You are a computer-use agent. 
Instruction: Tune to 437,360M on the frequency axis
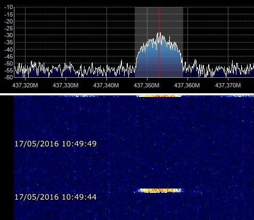click(x=187, y=85)
